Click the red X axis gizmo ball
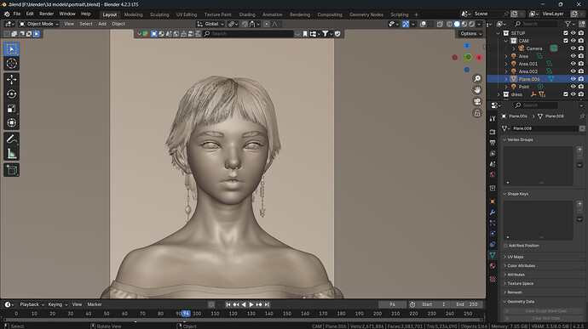Image resolution: width=588 pixels, height=329 pixels. [x=479, y=58]
